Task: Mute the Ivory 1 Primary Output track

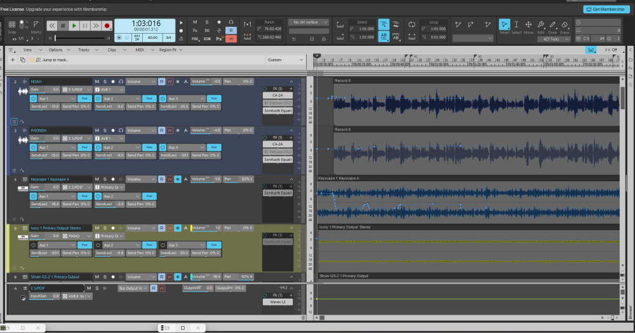Action: click(97, 228)
